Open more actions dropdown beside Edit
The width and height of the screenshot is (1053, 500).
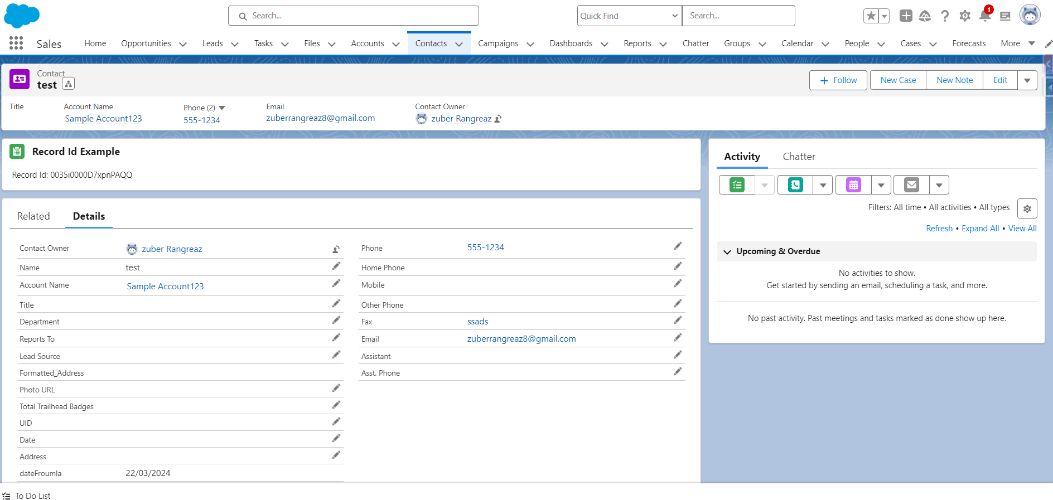[1027, 80]
